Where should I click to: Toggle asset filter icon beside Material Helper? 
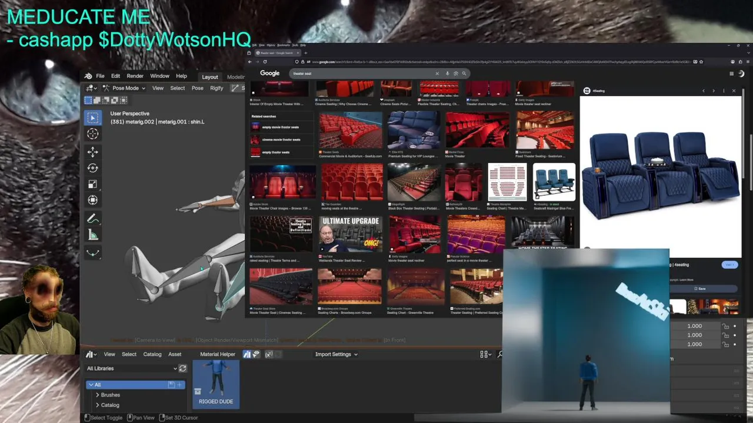[x=247, y=354]
